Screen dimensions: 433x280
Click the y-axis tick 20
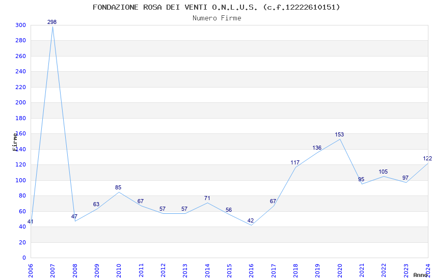coord(22,242)
